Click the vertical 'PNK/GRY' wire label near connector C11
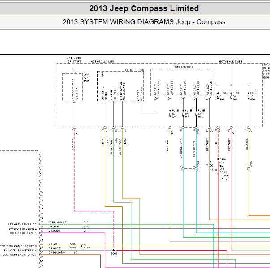This screenshot has width=270, height=268. click(x=73, y=144)
